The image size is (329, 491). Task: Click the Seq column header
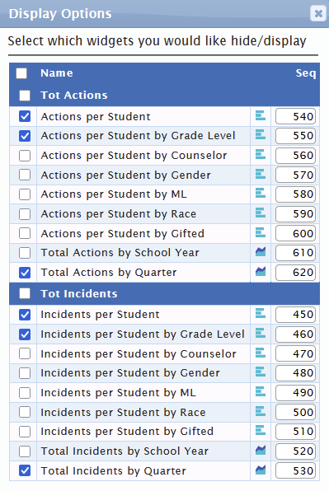[x=305, y=73]
